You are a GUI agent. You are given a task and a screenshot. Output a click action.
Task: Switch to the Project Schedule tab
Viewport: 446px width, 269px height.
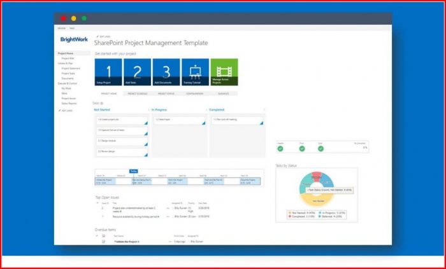[138, 93]
